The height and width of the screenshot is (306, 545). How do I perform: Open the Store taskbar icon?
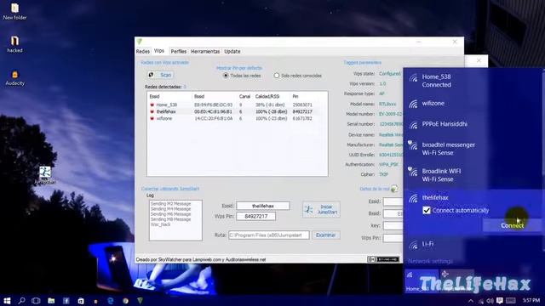(x=81, y=300)
